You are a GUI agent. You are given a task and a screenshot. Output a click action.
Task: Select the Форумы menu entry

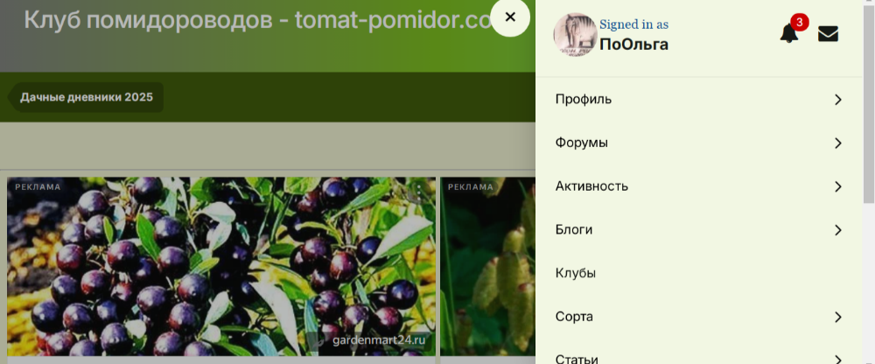coord(582,143)
